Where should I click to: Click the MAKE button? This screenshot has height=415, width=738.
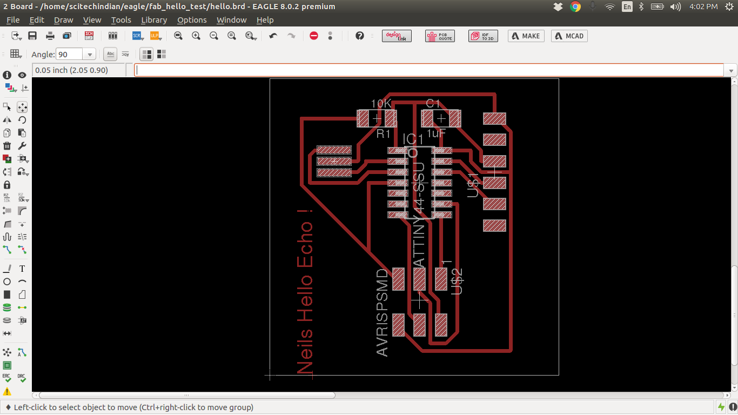pyautogui.click(x=526, y=36)
